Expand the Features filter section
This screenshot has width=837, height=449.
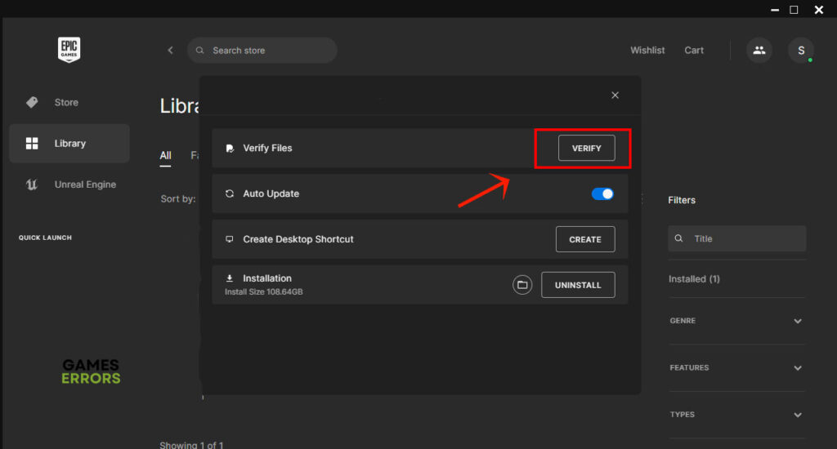click(797, 368)
